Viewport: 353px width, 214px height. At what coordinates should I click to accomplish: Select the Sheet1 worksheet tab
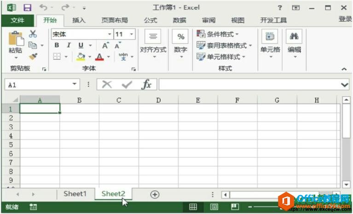point(75,194)
